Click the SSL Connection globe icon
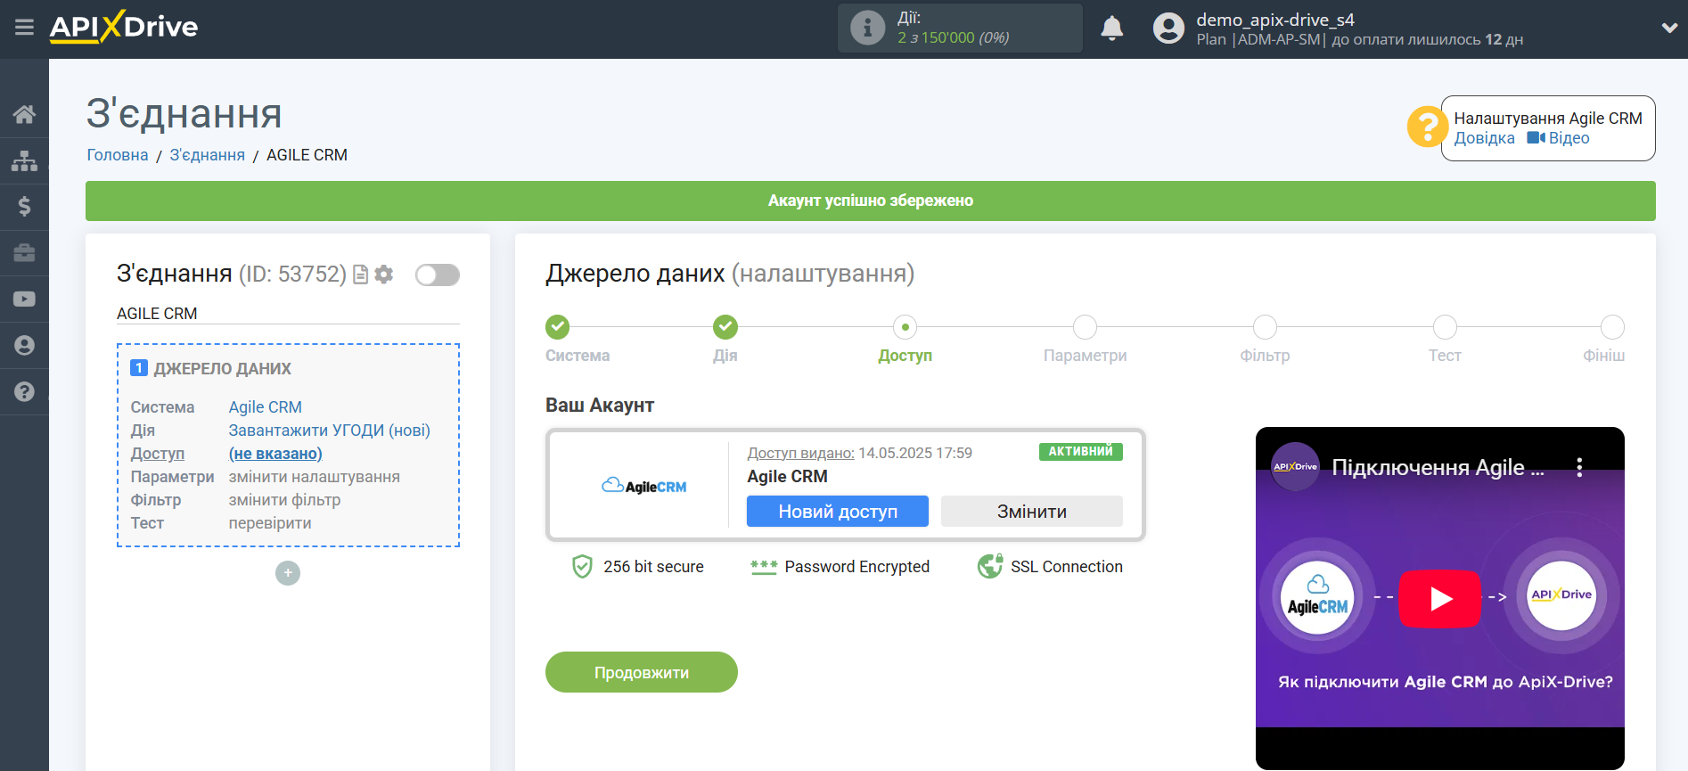This screenshot has height=771, width=1688. (990, 566)
